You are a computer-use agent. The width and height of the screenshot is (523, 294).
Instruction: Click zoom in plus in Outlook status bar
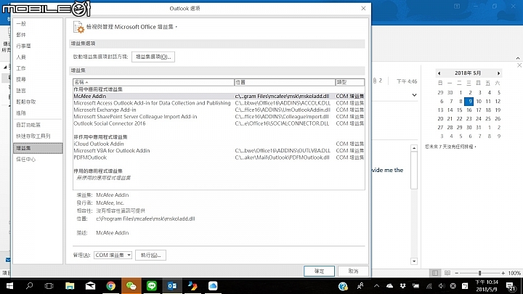(503, 273)
